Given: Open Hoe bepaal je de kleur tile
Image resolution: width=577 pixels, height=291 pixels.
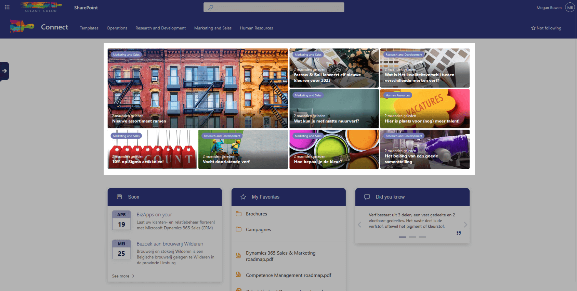Looking at the screenshot, I should click(x=334, y=149).
